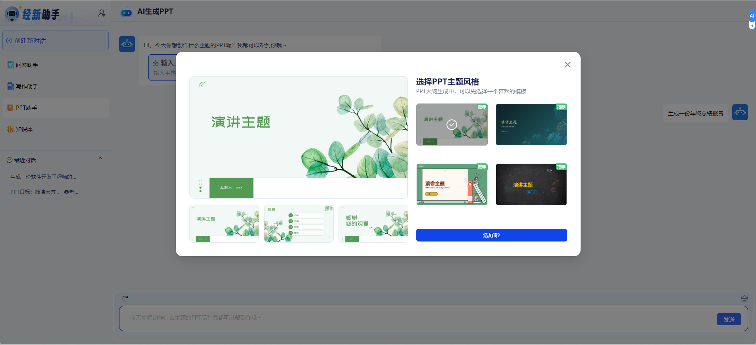
Task: Select the green leaf watercolor template
Action: tap(452, 125)
